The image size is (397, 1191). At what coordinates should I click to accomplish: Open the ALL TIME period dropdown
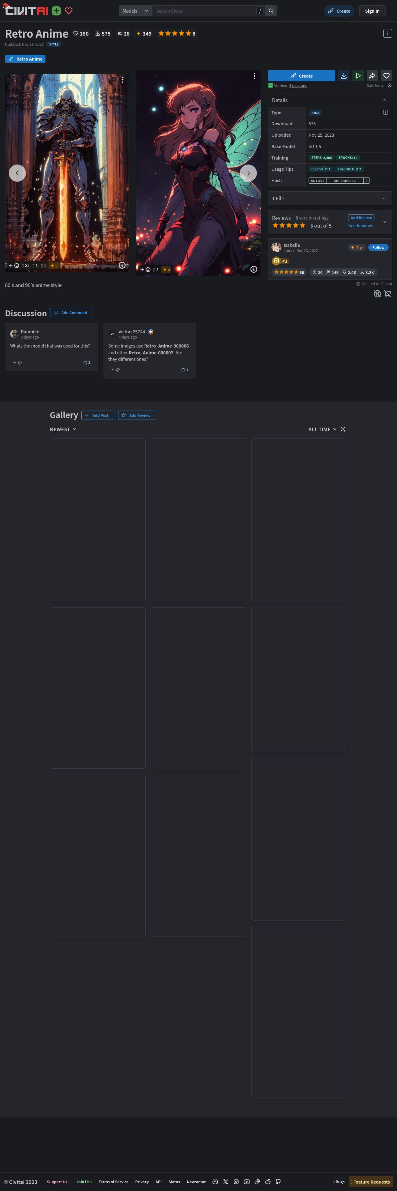click(x=322, y=429)
